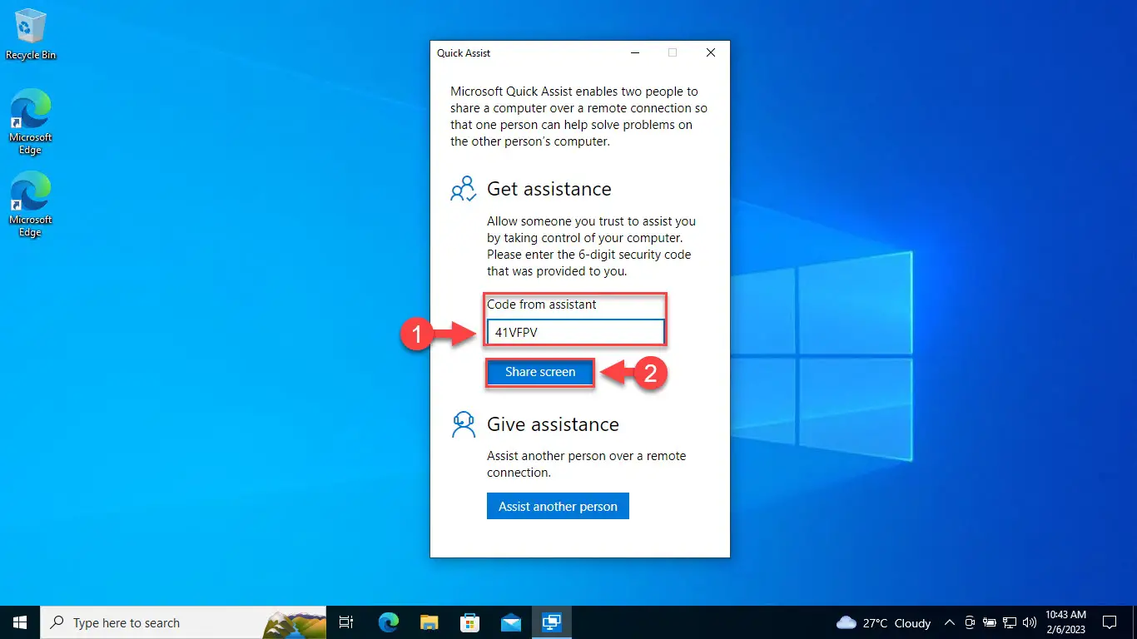This screenshot has height=639, width=1137.
Task: Open the network icon in the system tray
Action: tap(1010, 622)
